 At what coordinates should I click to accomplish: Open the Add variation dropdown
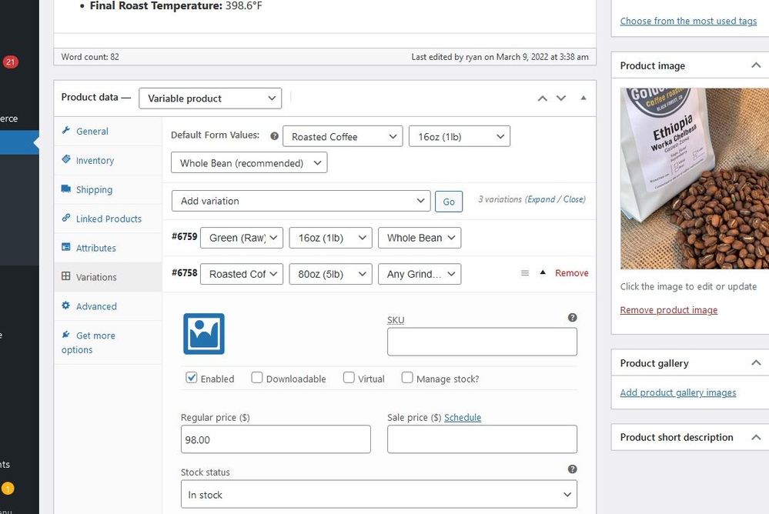300,201
